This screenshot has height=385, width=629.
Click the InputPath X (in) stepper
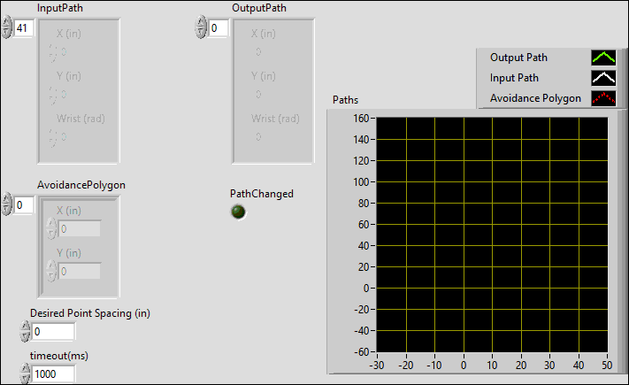[x=53, y=52]
